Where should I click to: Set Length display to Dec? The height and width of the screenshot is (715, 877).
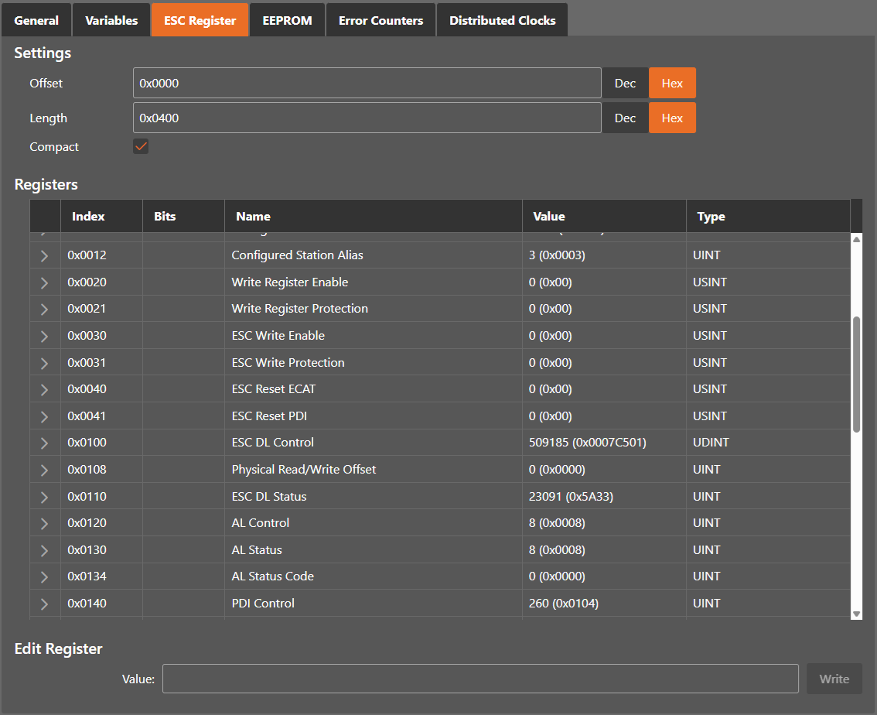pyautogui.click(x=625, y=118)
